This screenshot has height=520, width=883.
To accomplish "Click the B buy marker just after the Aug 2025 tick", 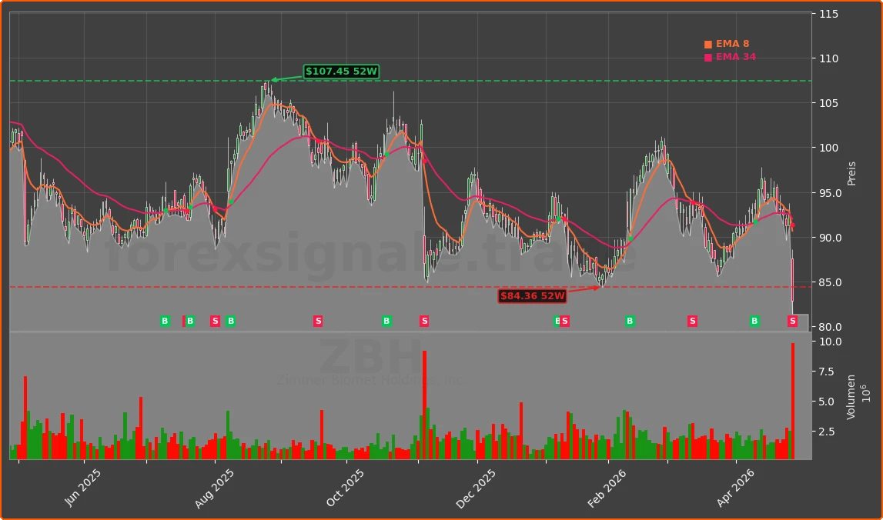I will coord(230,321).
